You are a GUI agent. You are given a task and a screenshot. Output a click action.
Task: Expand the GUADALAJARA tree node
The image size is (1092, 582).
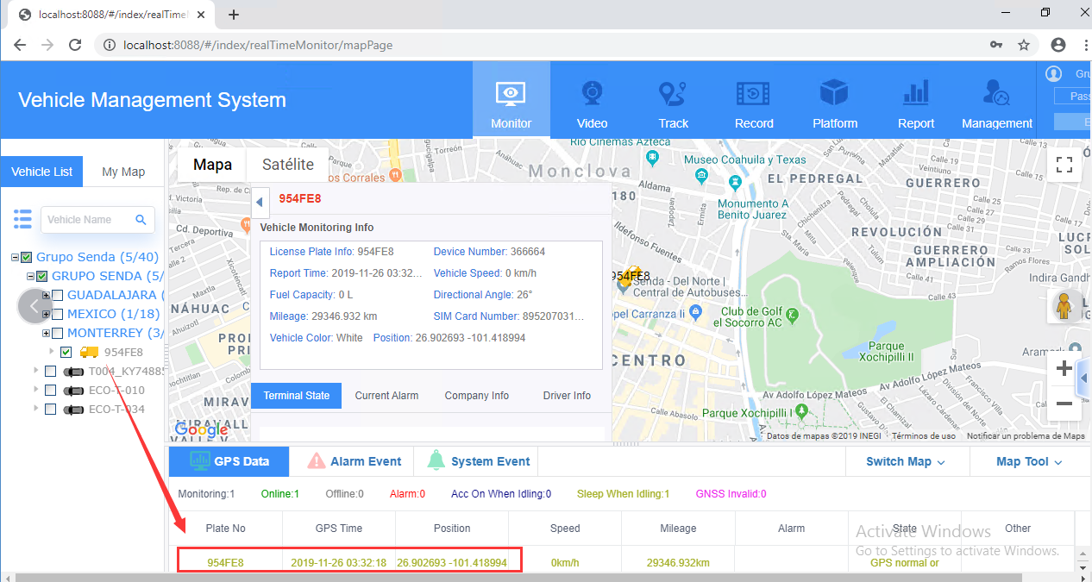[47, 295]
